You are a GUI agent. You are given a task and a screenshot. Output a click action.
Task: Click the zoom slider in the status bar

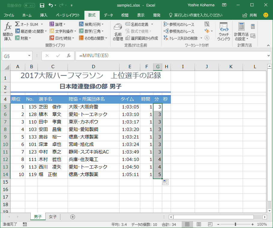tap(235, 224)
